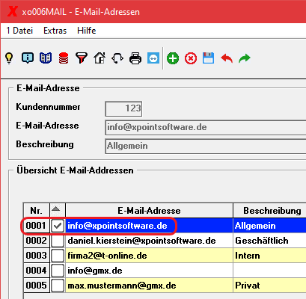Uncheck the checkbox in row 0001
The width and height of the screenshot is (306, 299).
[58, 226]
